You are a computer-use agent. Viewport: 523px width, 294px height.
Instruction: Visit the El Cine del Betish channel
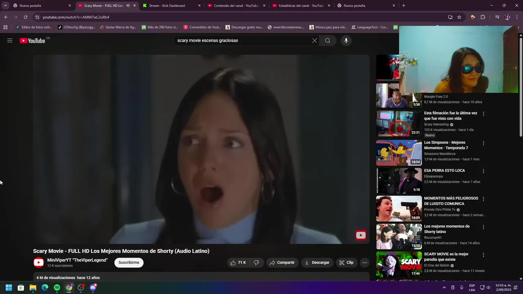click(x=436, y=265)
